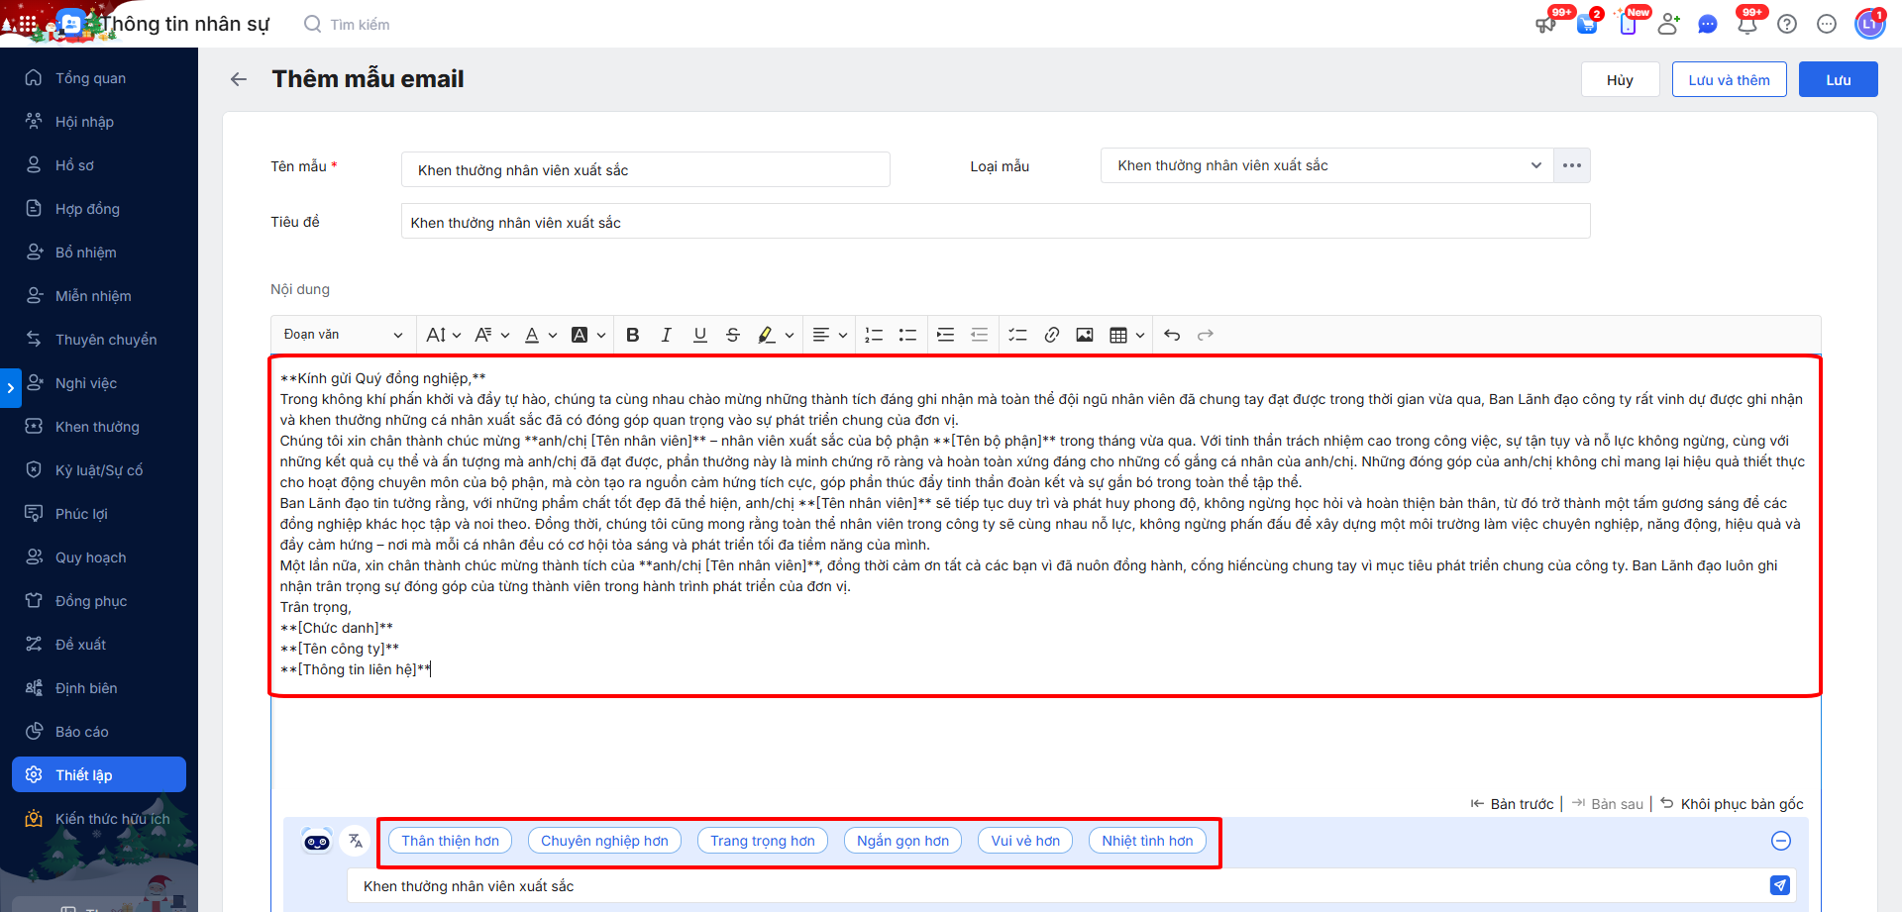
Task: Open the text alignment dropdown
Action: pyautogui.click(x=830, y=335)
